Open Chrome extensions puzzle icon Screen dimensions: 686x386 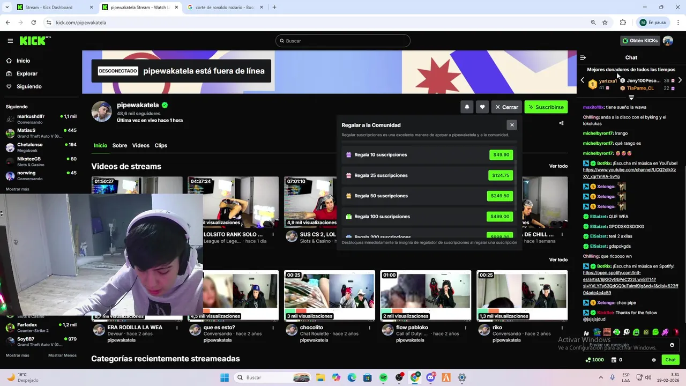tap(623, 23)
